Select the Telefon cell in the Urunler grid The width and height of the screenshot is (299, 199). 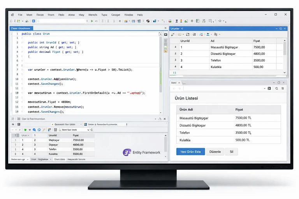[230, 60]
